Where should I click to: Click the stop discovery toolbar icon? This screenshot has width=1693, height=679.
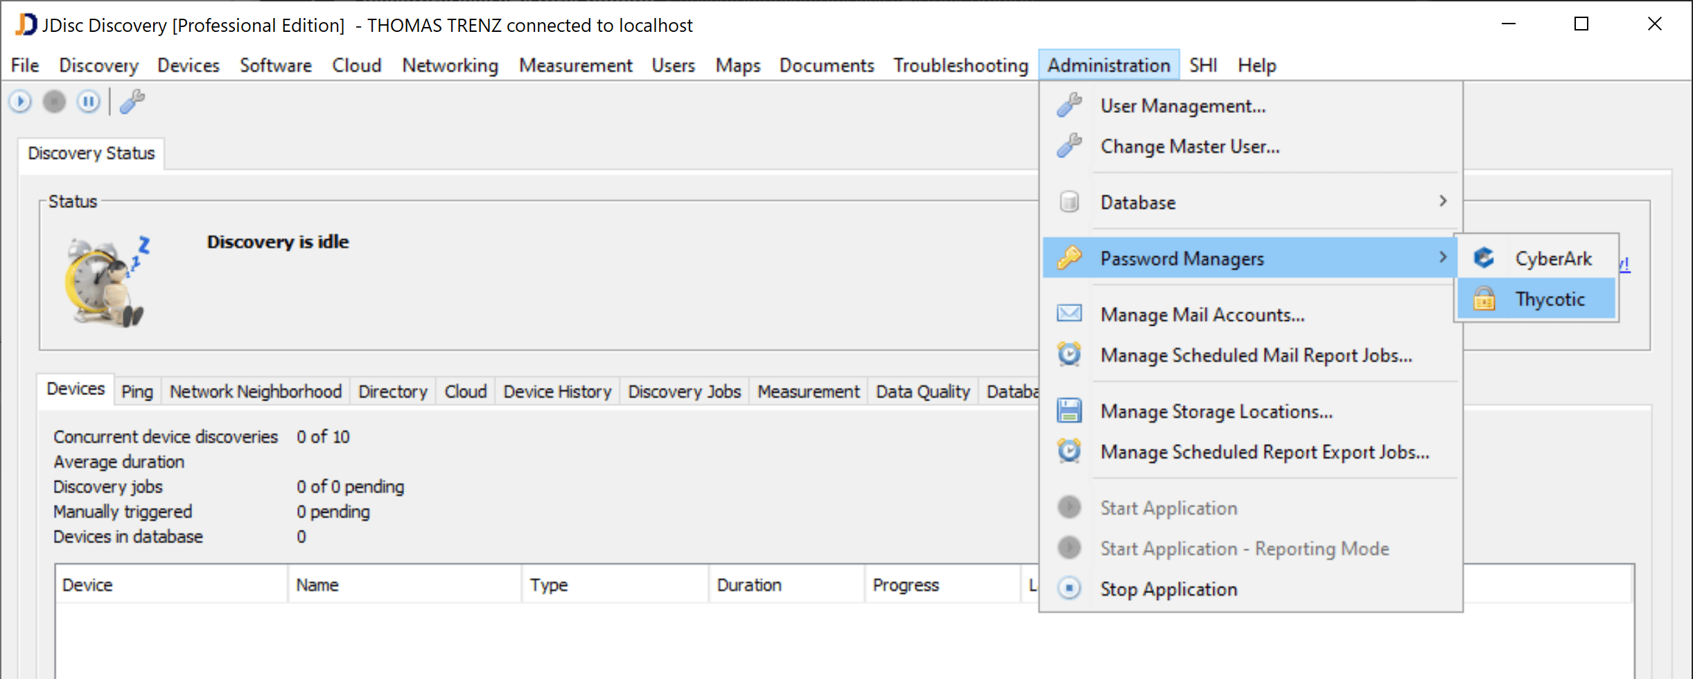(x=54, y=102)
